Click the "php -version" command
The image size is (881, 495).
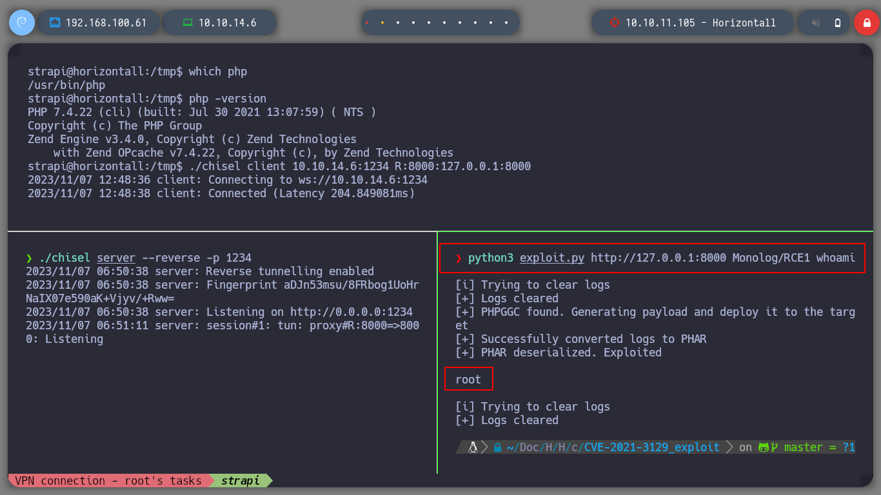(228, 99)
